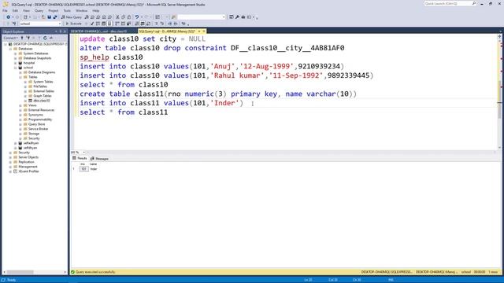Run the query with Execute

pos(73,24)
